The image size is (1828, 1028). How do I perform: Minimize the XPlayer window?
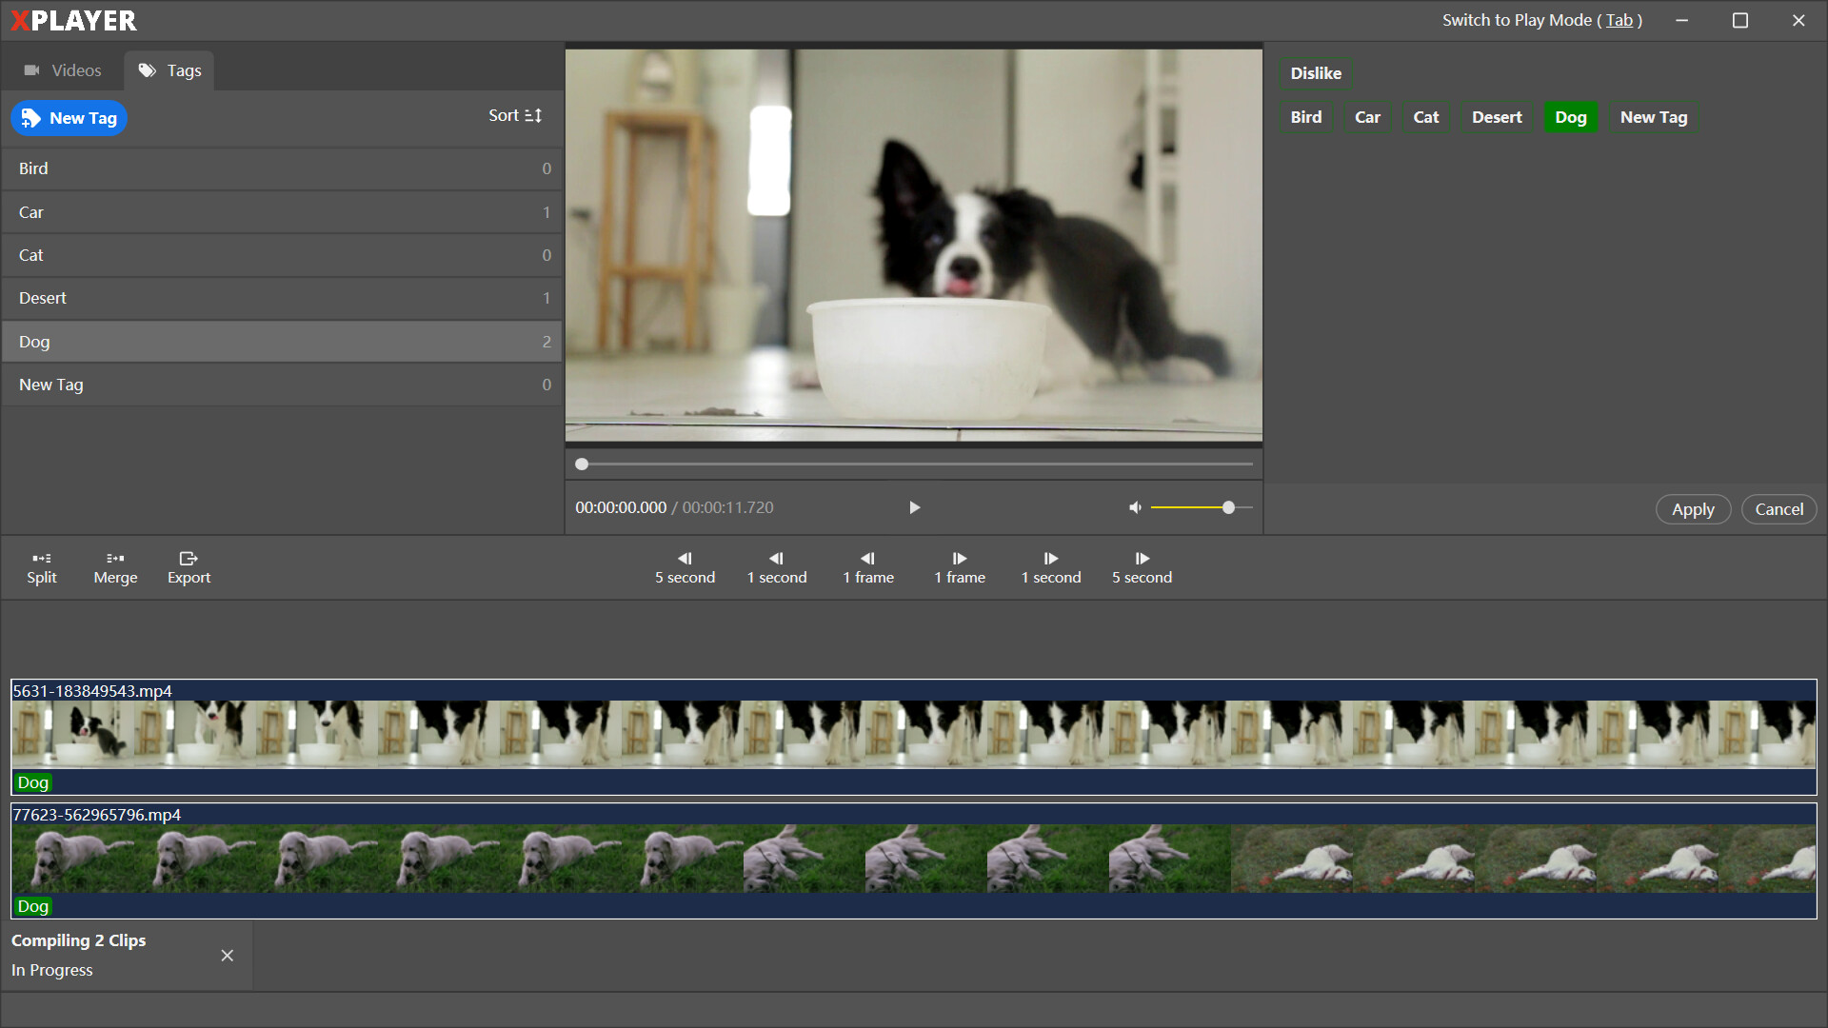click(x=1682, y=20)
